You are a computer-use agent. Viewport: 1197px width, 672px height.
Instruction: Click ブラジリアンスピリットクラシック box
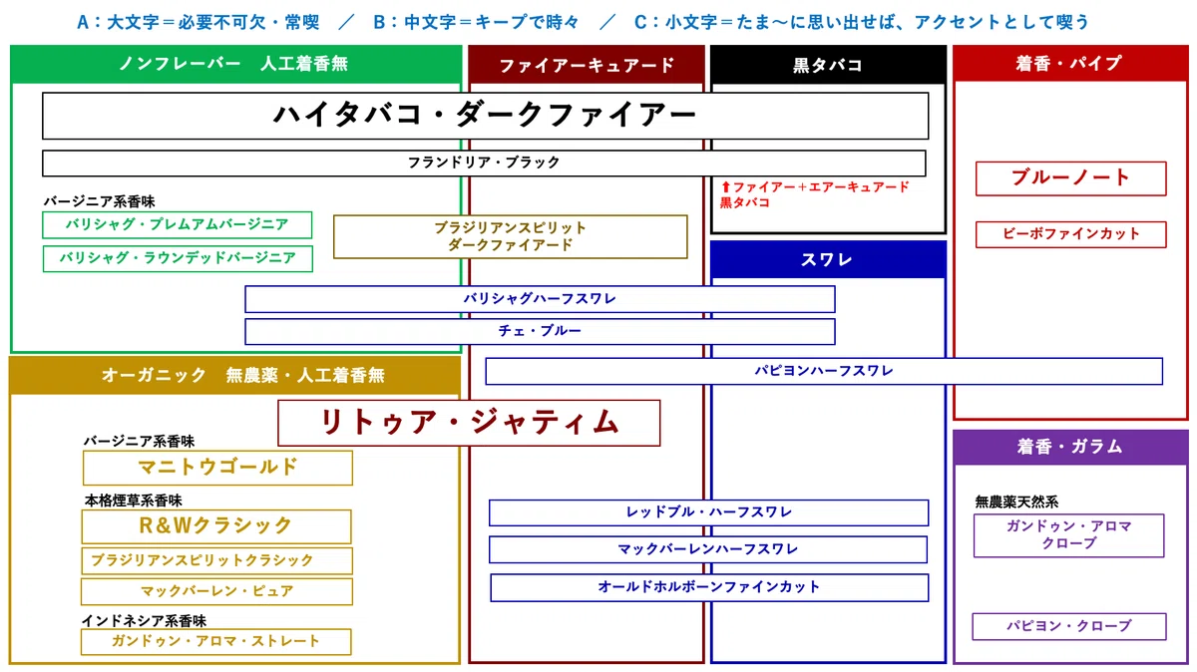click(x=216, y=560)
